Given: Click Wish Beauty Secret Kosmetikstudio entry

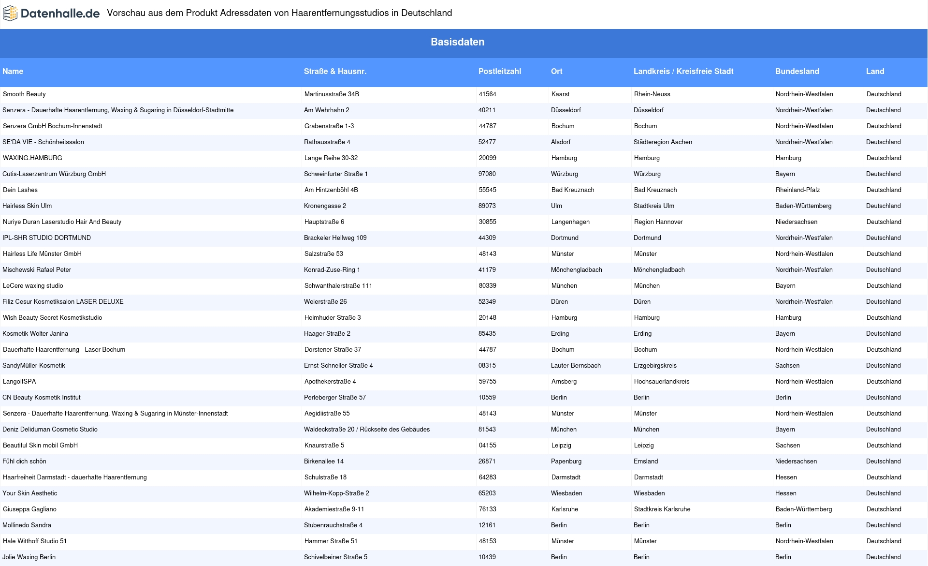Looking at the screenshot, I should pyautogui.click(x=53, y=318).
